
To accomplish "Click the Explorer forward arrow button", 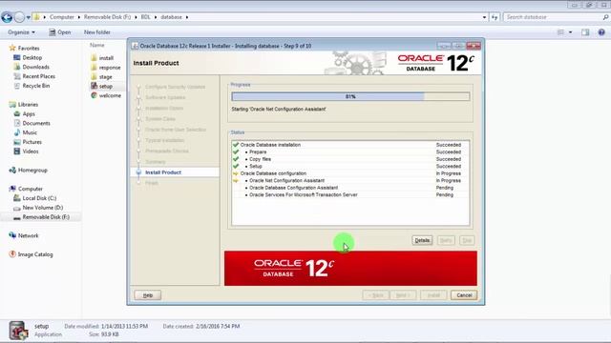I will tap(19, 17).
